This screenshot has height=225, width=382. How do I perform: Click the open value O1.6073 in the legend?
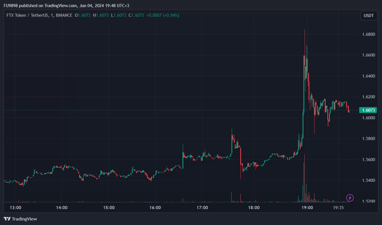tap(83, 15)
